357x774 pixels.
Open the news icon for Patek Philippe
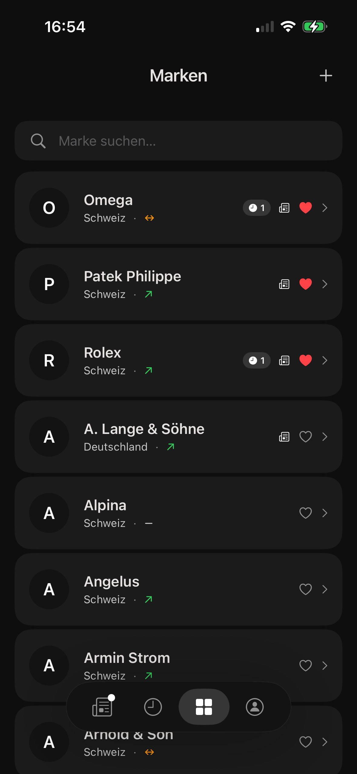[284, 284]
